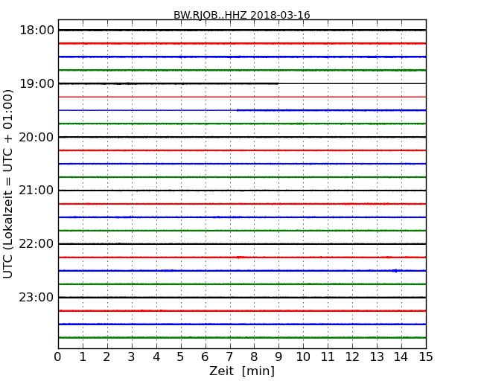Click the 11 tick on the x-axis
This screenshot has height=387, width=484.
pyautogui.click(x=328, y=356)
